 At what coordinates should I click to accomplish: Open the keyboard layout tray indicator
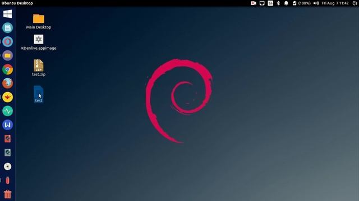coord(270,3)
